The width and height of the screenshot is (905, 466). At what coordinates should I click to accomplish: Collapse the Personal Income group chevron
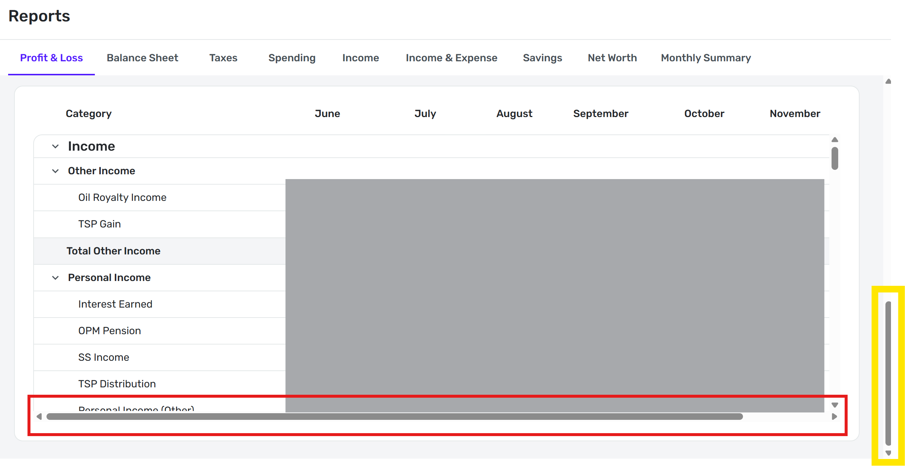[55, 278]
